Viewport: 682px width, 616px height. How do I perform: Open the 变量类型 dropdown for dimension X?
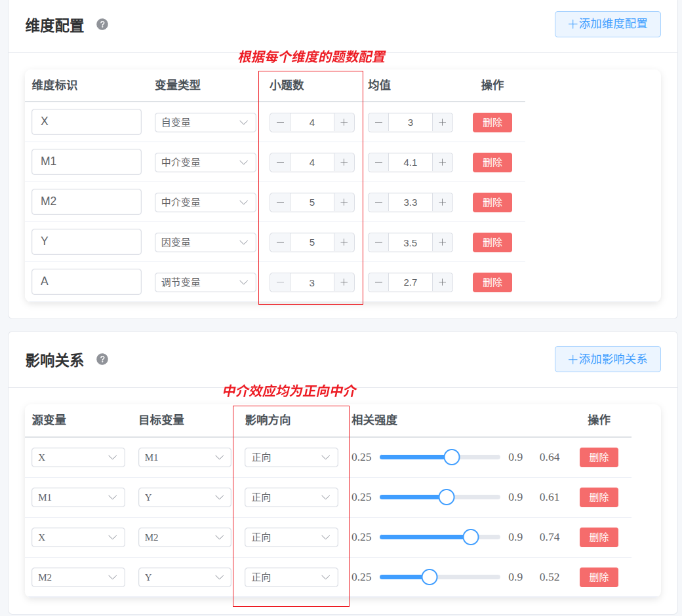click(205, 122)
